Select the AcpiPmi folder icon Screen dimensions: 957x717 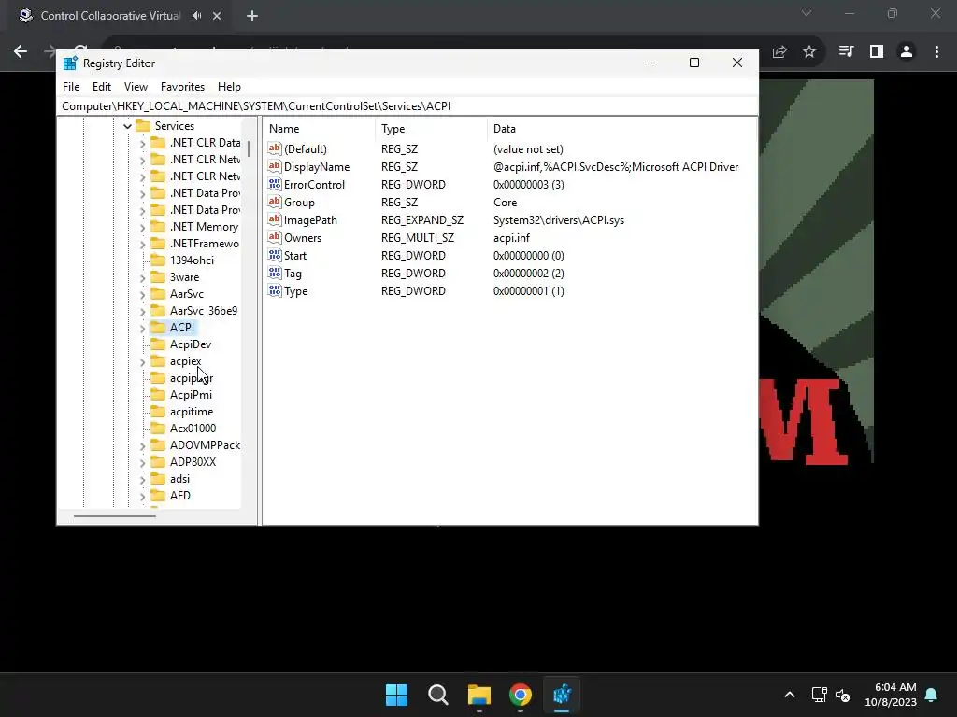[158, 395]
